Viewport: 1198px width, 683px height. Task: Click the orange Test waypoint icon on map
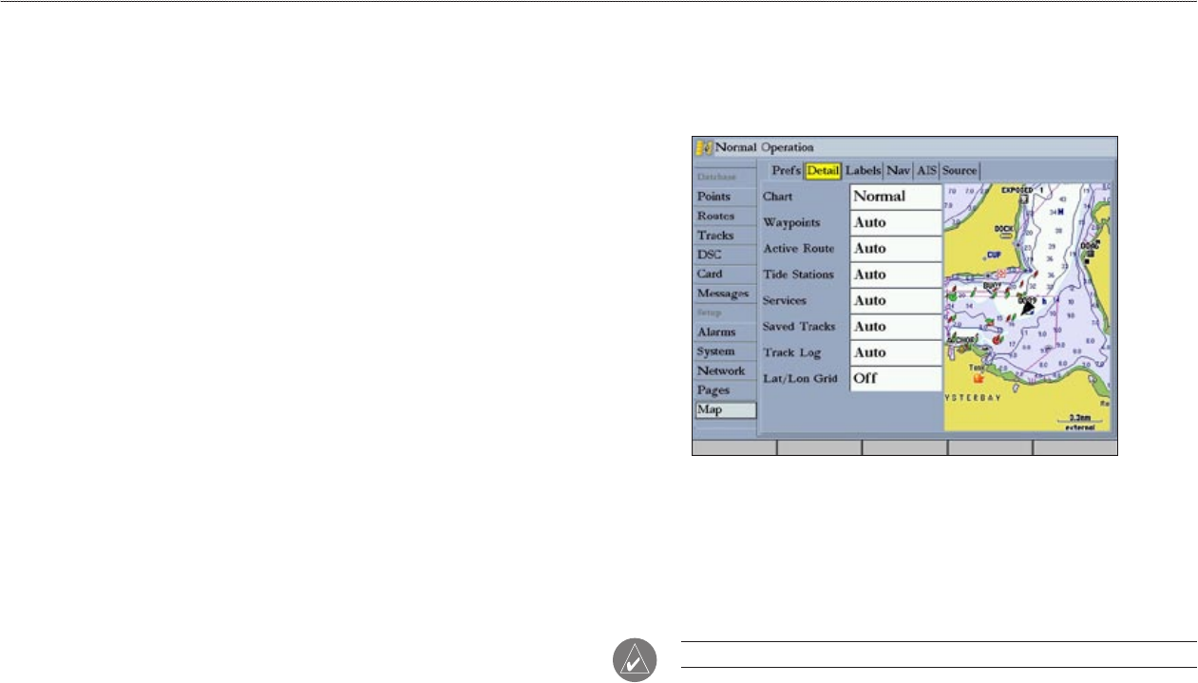tap(978, 376)
